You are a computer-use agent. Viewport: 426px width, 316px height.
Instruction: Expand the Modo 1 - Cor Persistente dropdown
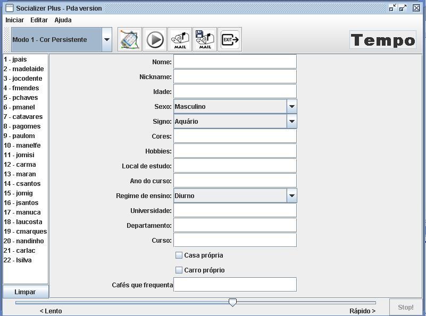coord(107,40)
